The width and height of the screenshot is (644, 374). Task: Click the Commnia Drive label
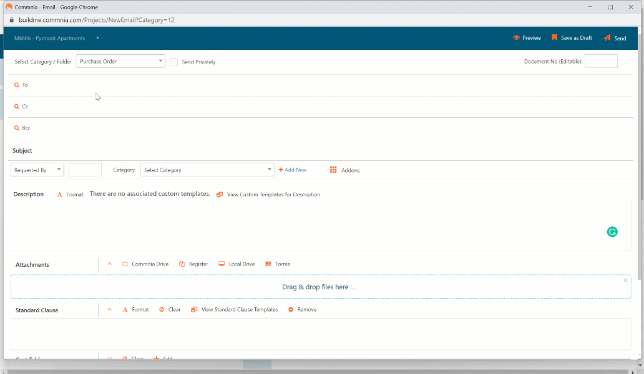tap(150, 264)
